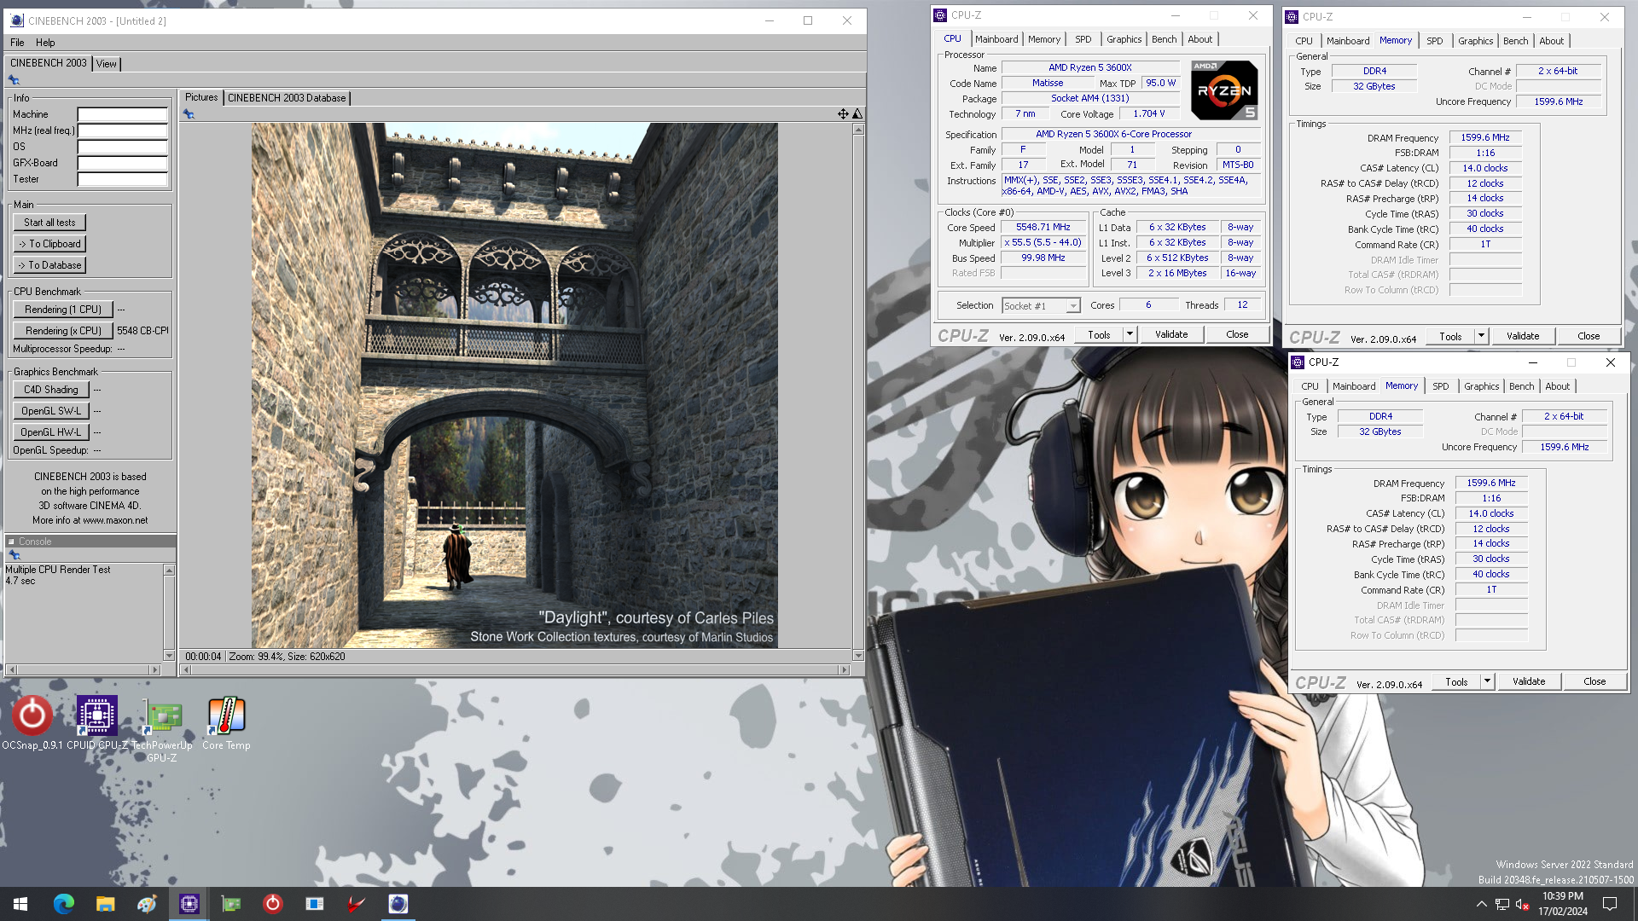Image resolution: width=1638 pixels, height=921 pixels.
Task: Open the notification center icon
Action: [x=1610, y=904]
